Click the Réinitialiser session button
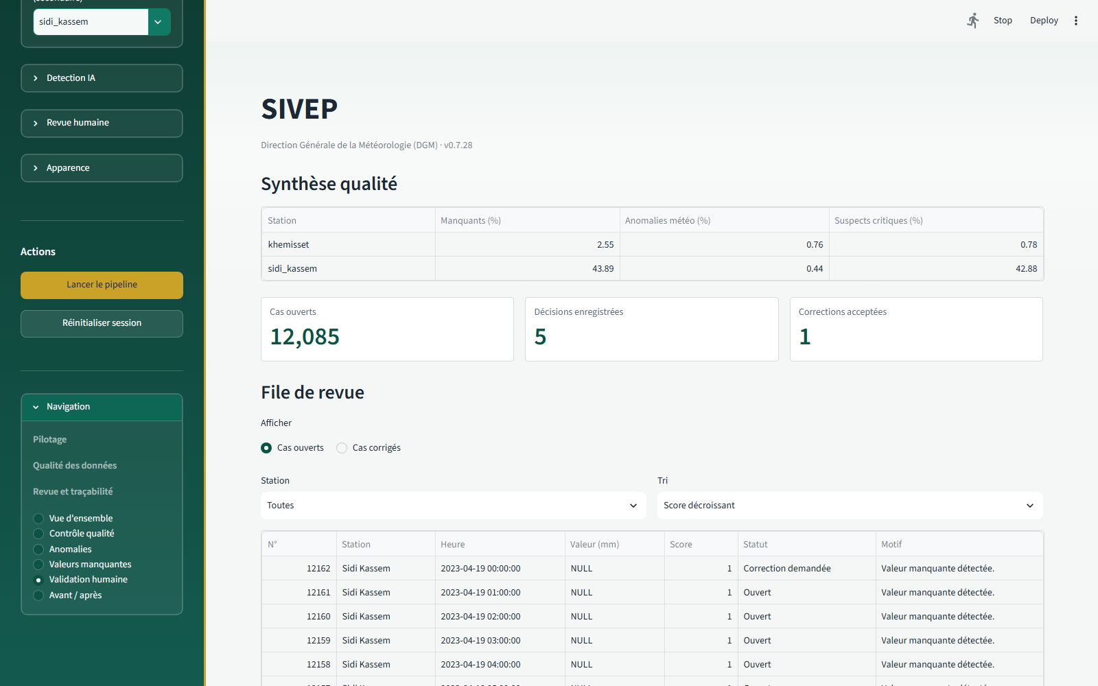1098x686 pixels. pyautogui.click(x=102, y=324)
